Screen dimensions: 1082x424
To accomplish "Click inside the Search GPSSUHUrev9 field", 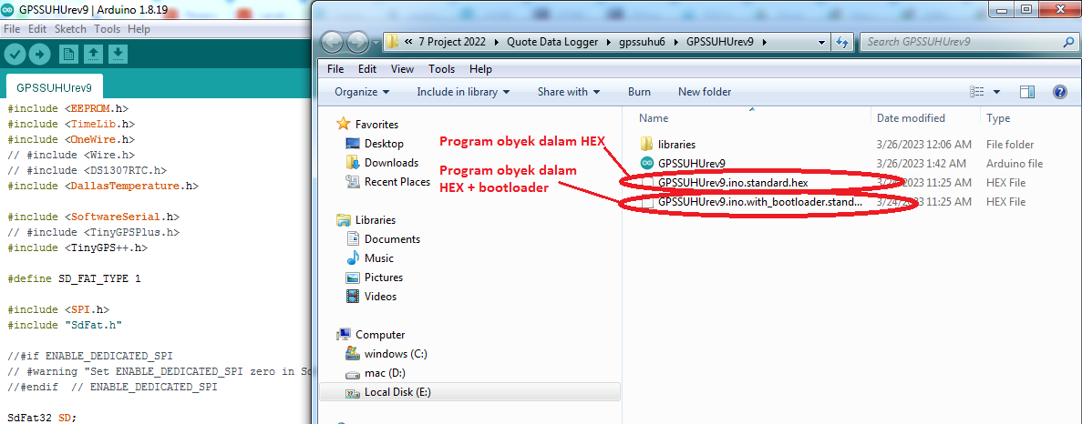I will [x=962, y=42].
